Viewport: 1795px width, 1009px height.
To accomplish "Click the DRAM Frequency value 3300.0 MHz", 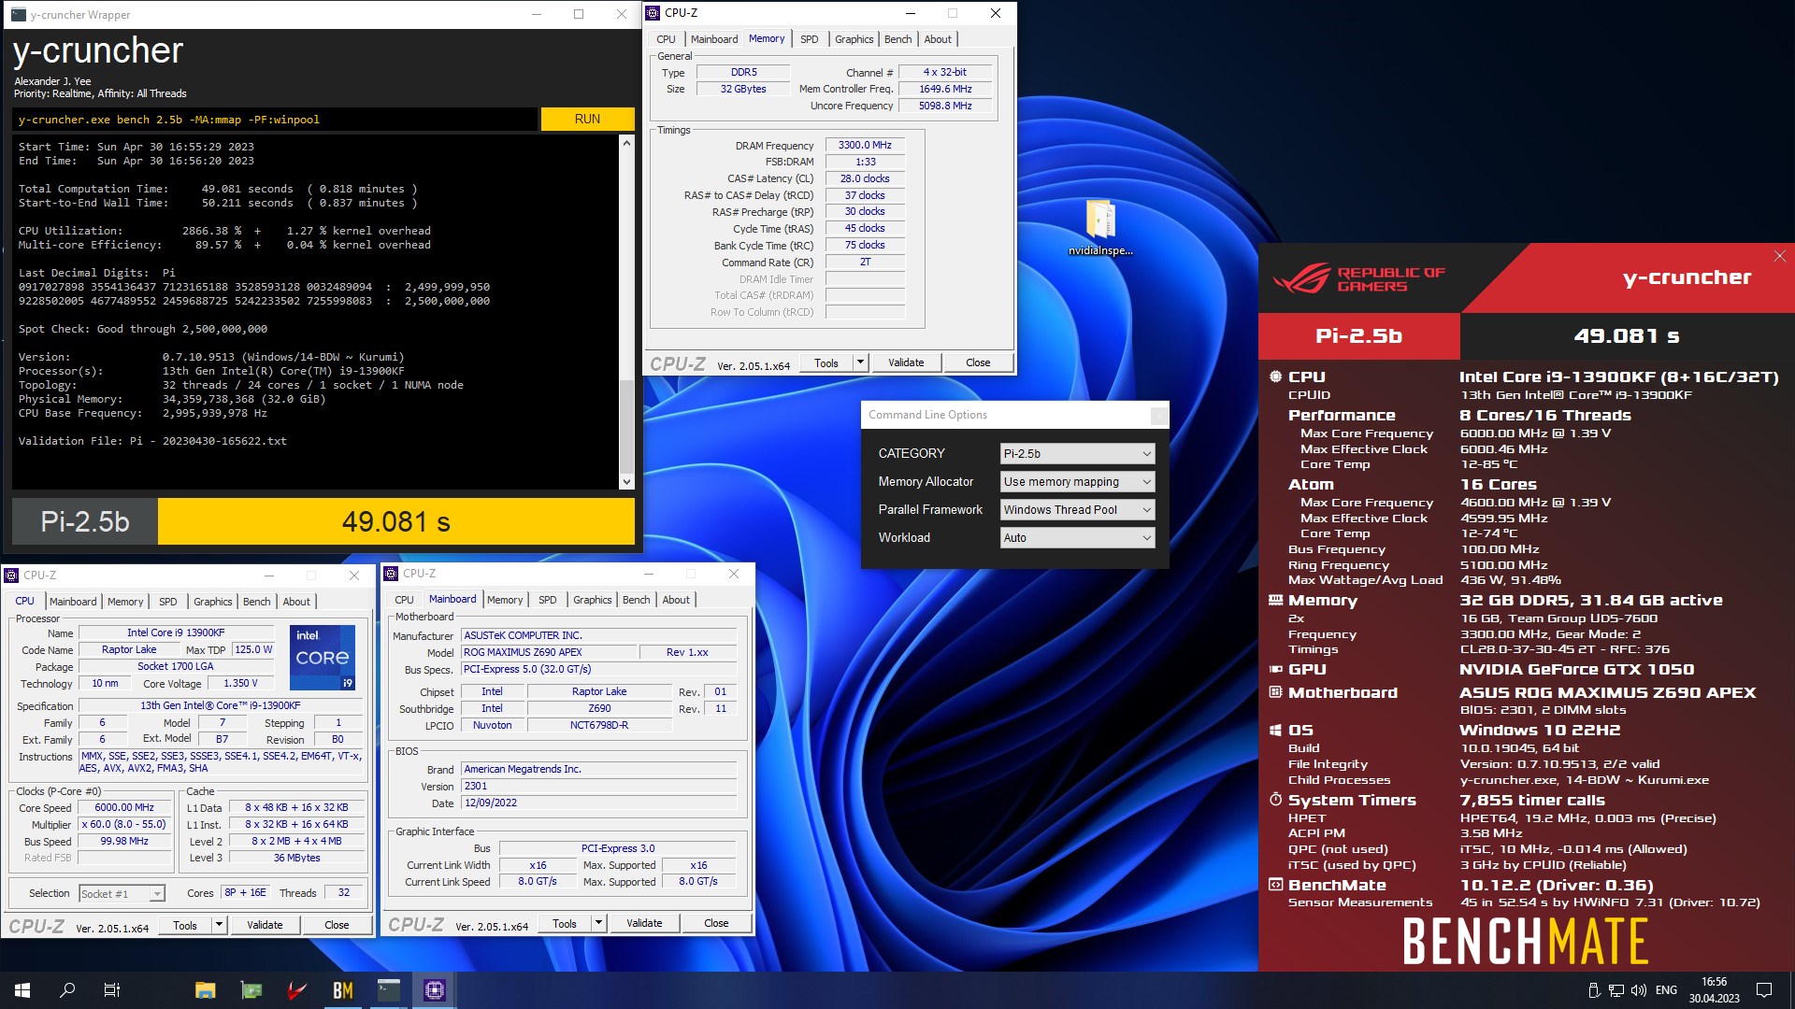I will [x=865, y=145].
